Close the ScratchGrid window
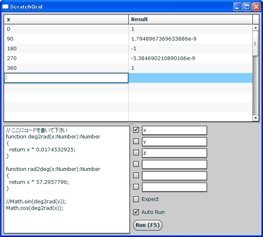 [256, 7]
